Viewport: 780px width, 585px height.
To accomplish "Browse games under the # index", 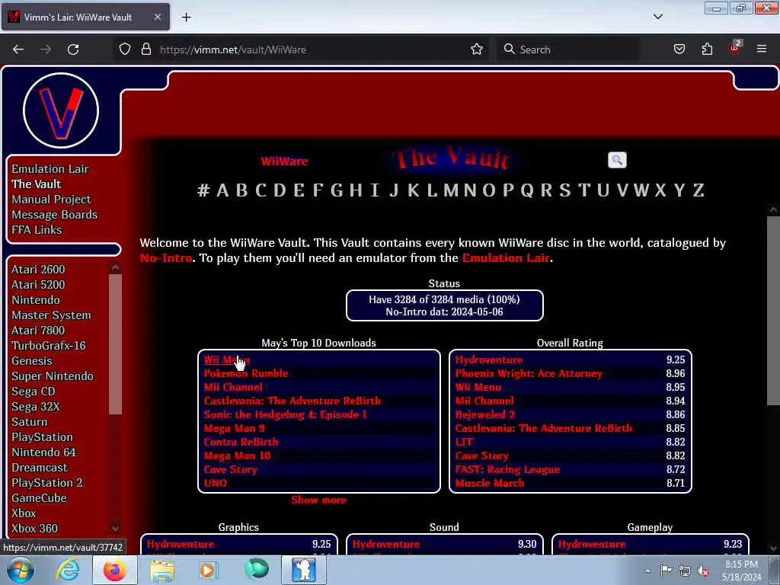I will (203, 190).
